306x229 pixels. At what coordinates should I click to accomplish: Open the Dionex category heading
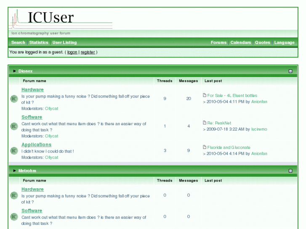(x=25, y=71)
